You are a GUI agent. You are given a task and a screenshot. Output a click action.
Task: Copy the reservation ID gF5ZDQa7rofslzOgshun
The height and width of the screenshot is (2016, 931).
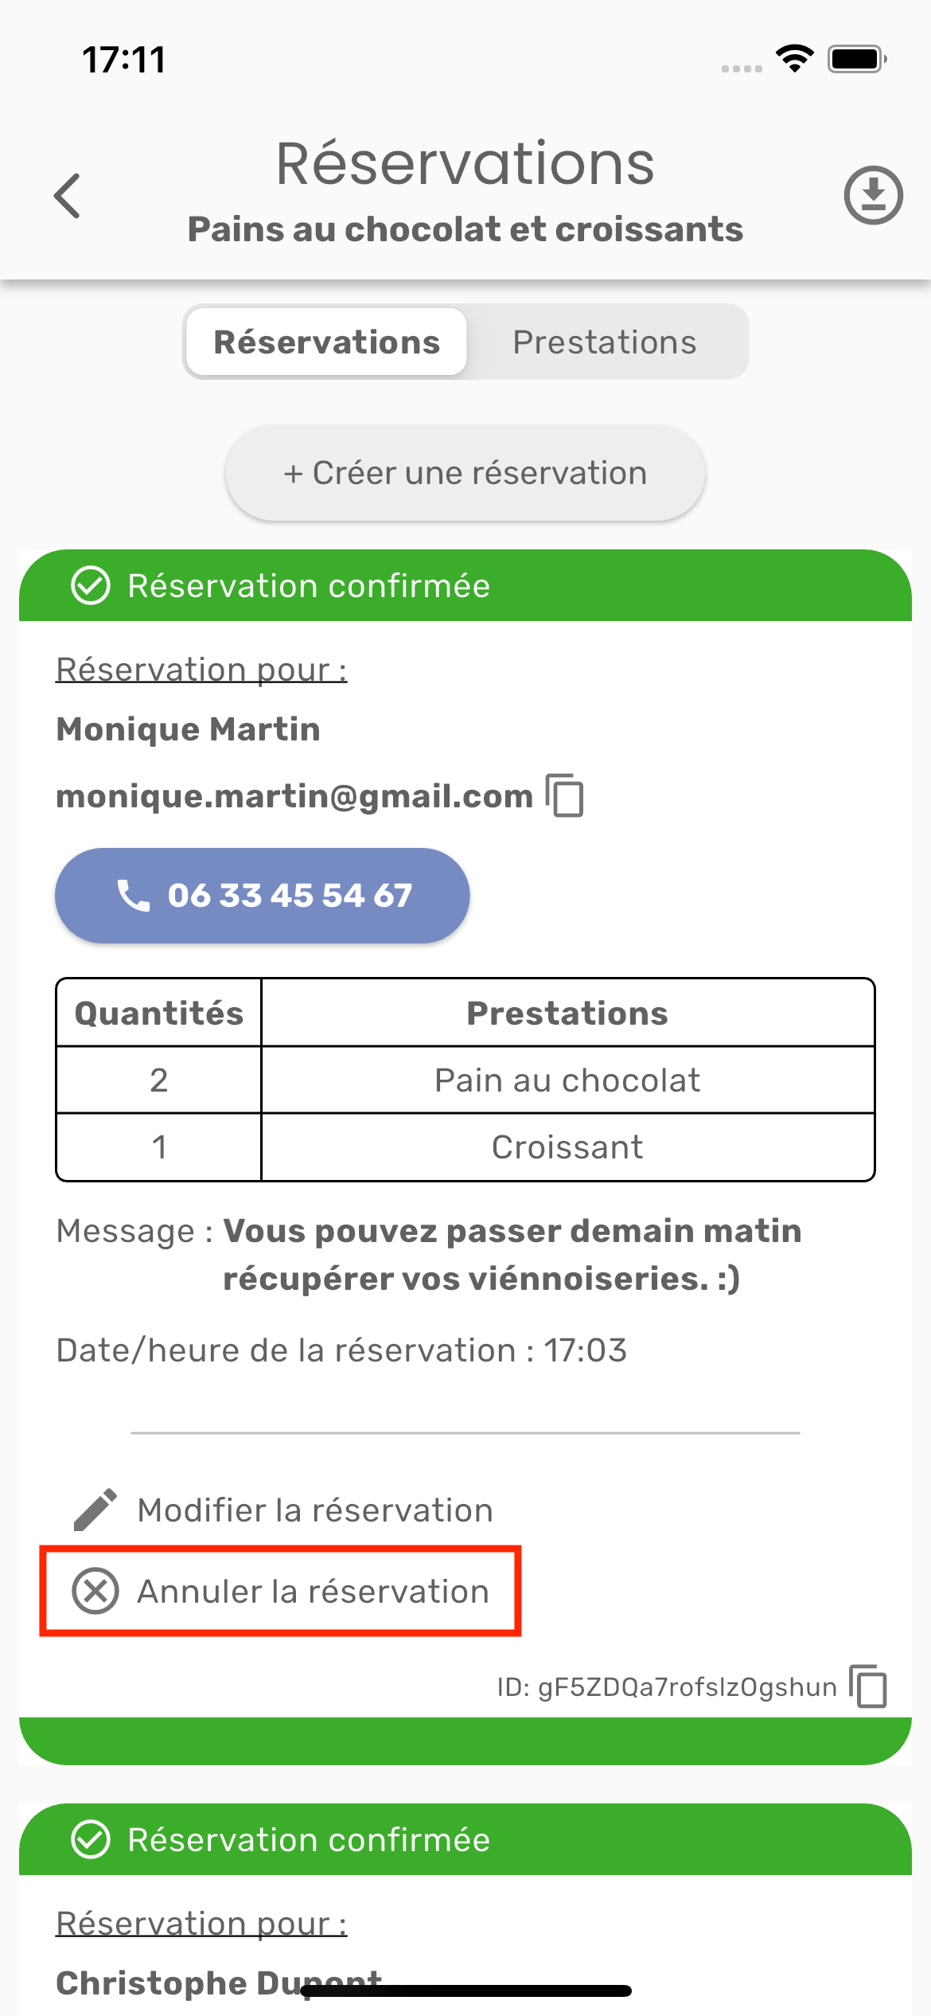point(868,1686)
